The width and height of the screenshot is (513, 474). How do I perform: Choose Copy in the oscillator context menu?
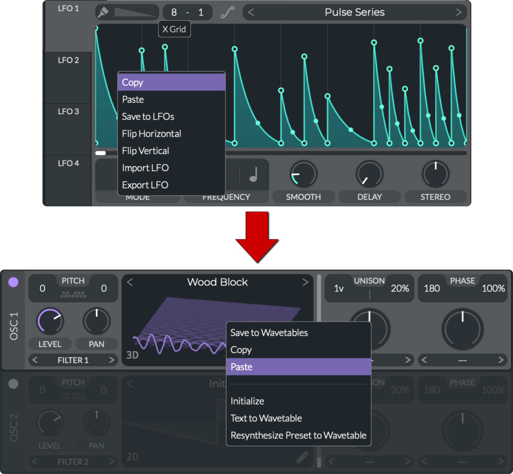point(299,350)
